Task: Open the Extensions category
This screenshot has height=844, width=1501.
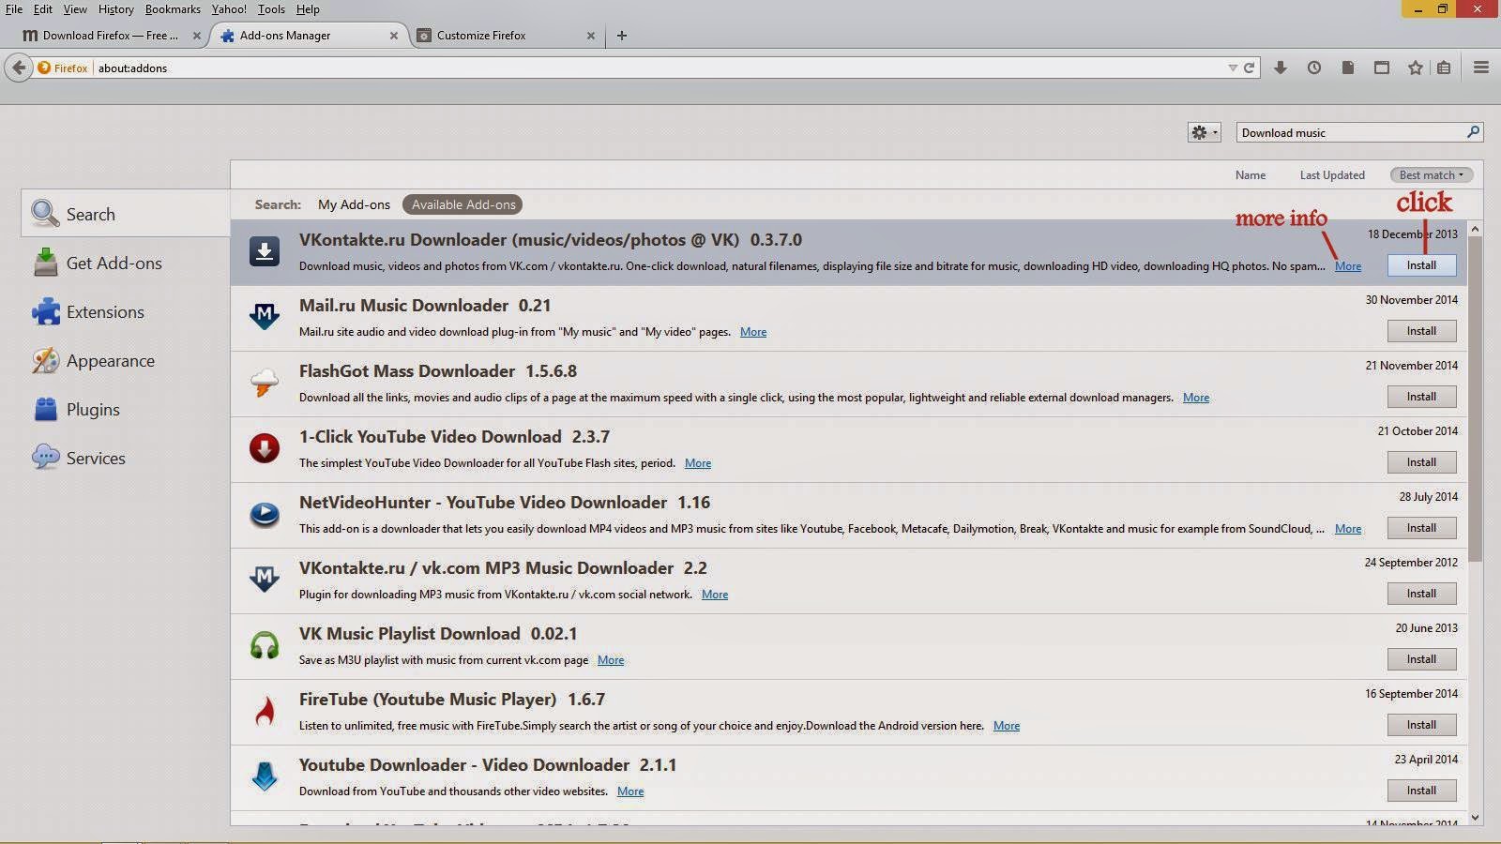Action: 126,311
